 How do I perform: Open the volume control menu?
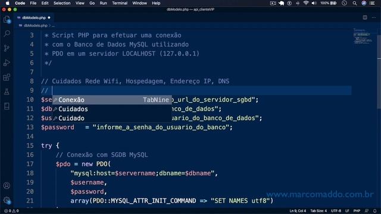(314, 3)
